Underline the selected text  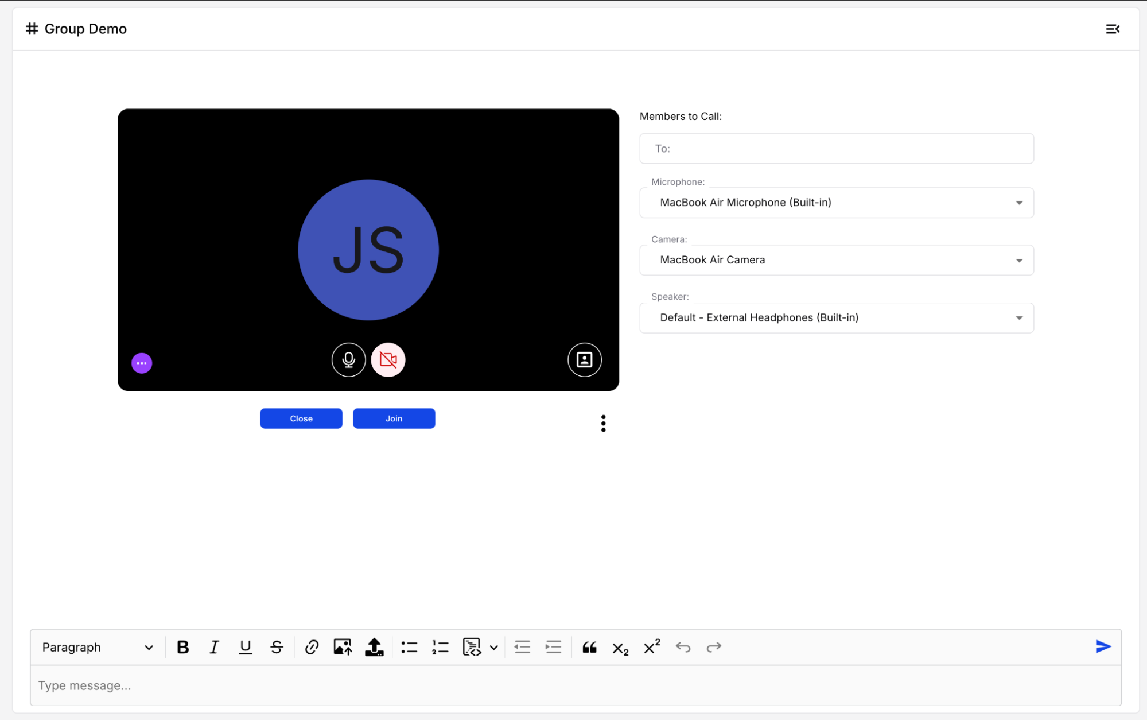pos(246,648)
